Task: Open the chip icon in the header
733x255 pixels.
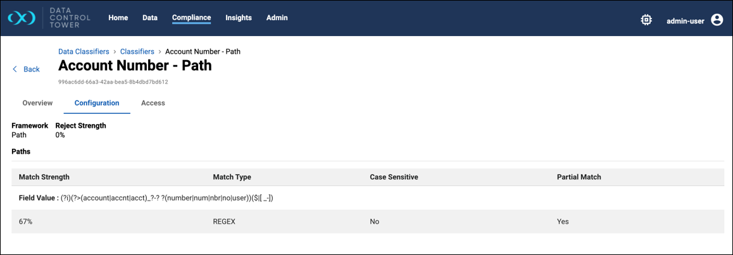Action: pos(646,20)
